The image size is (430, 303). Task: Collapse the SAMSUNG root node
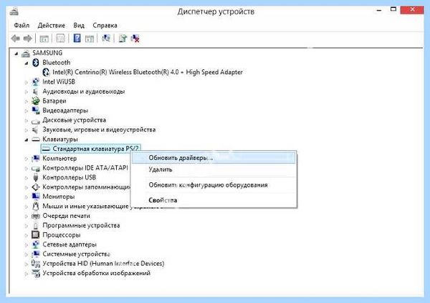tap(16, 54)
